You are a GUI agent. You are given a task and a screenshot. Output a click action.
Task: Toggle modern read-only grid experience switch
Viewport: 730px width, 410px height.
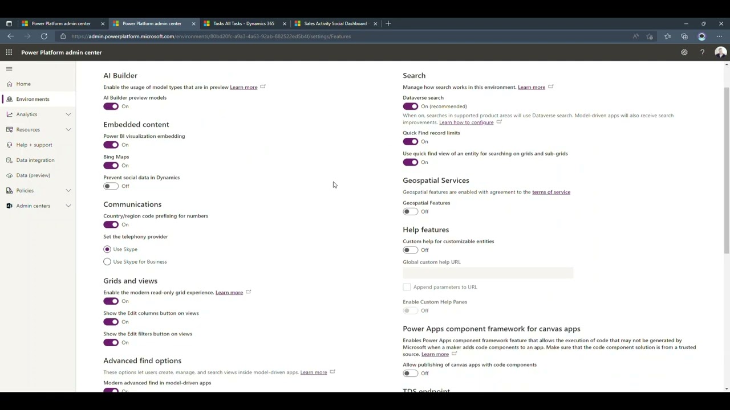pyautogui.click(x=111, y=301)
